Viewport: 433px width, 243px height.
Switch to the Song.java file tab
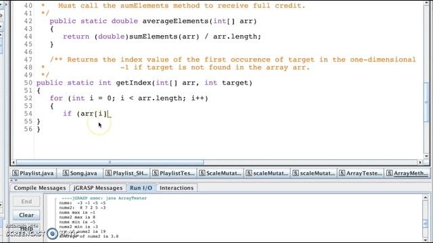tap(80, 173)
